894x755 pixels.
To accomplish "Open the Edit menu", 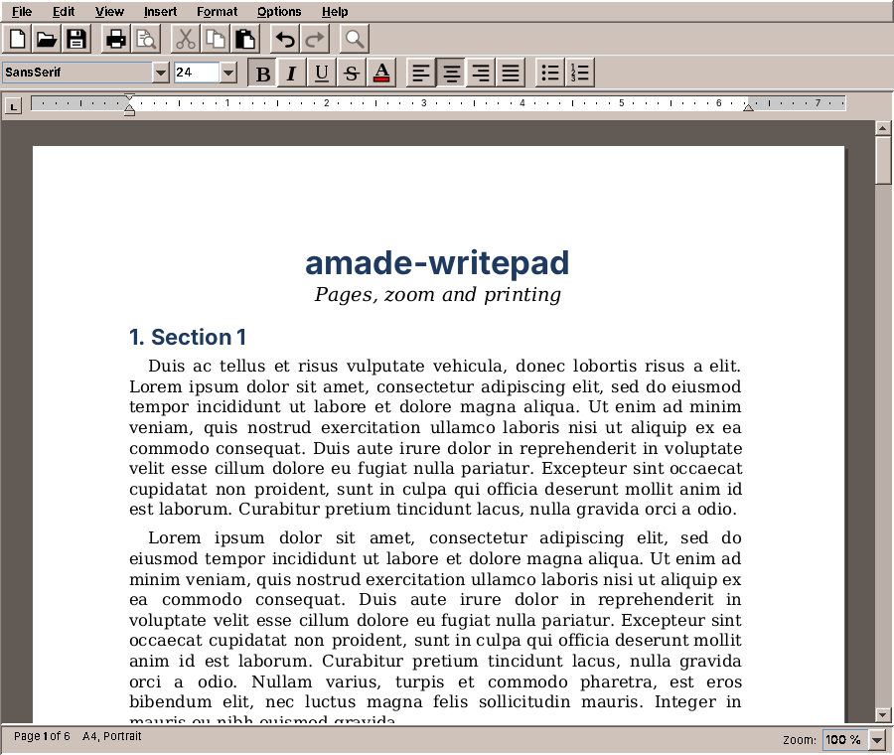I will coord(64,11).
